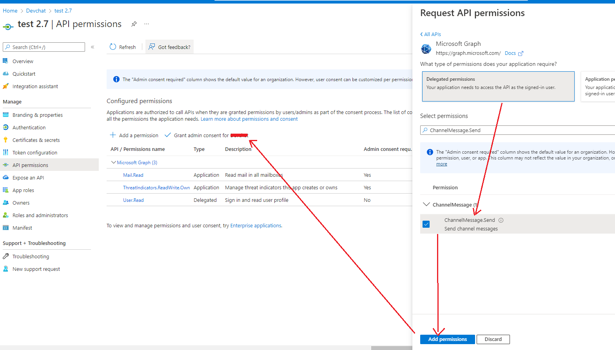Image resolution: width=615 pixels, height=350 pixels.
Task: Open Learn more about permissions and consent link
Action: click(249, 119)
